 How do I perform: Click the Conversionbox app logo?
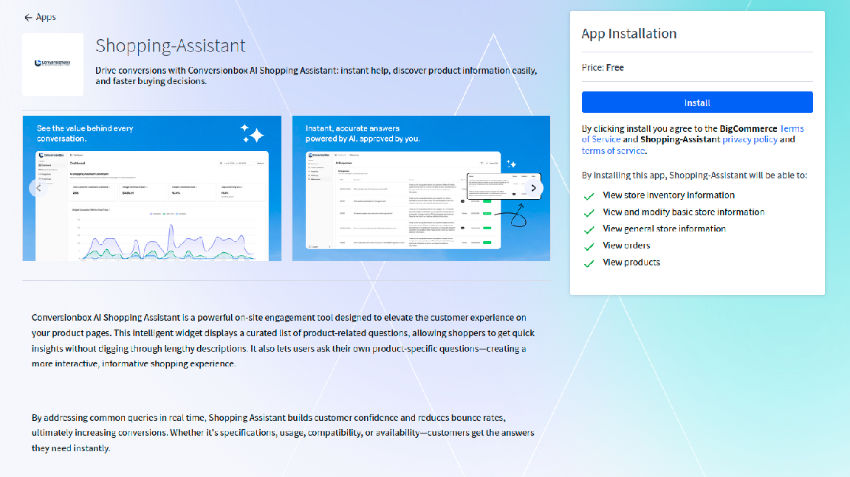[52, 64]
